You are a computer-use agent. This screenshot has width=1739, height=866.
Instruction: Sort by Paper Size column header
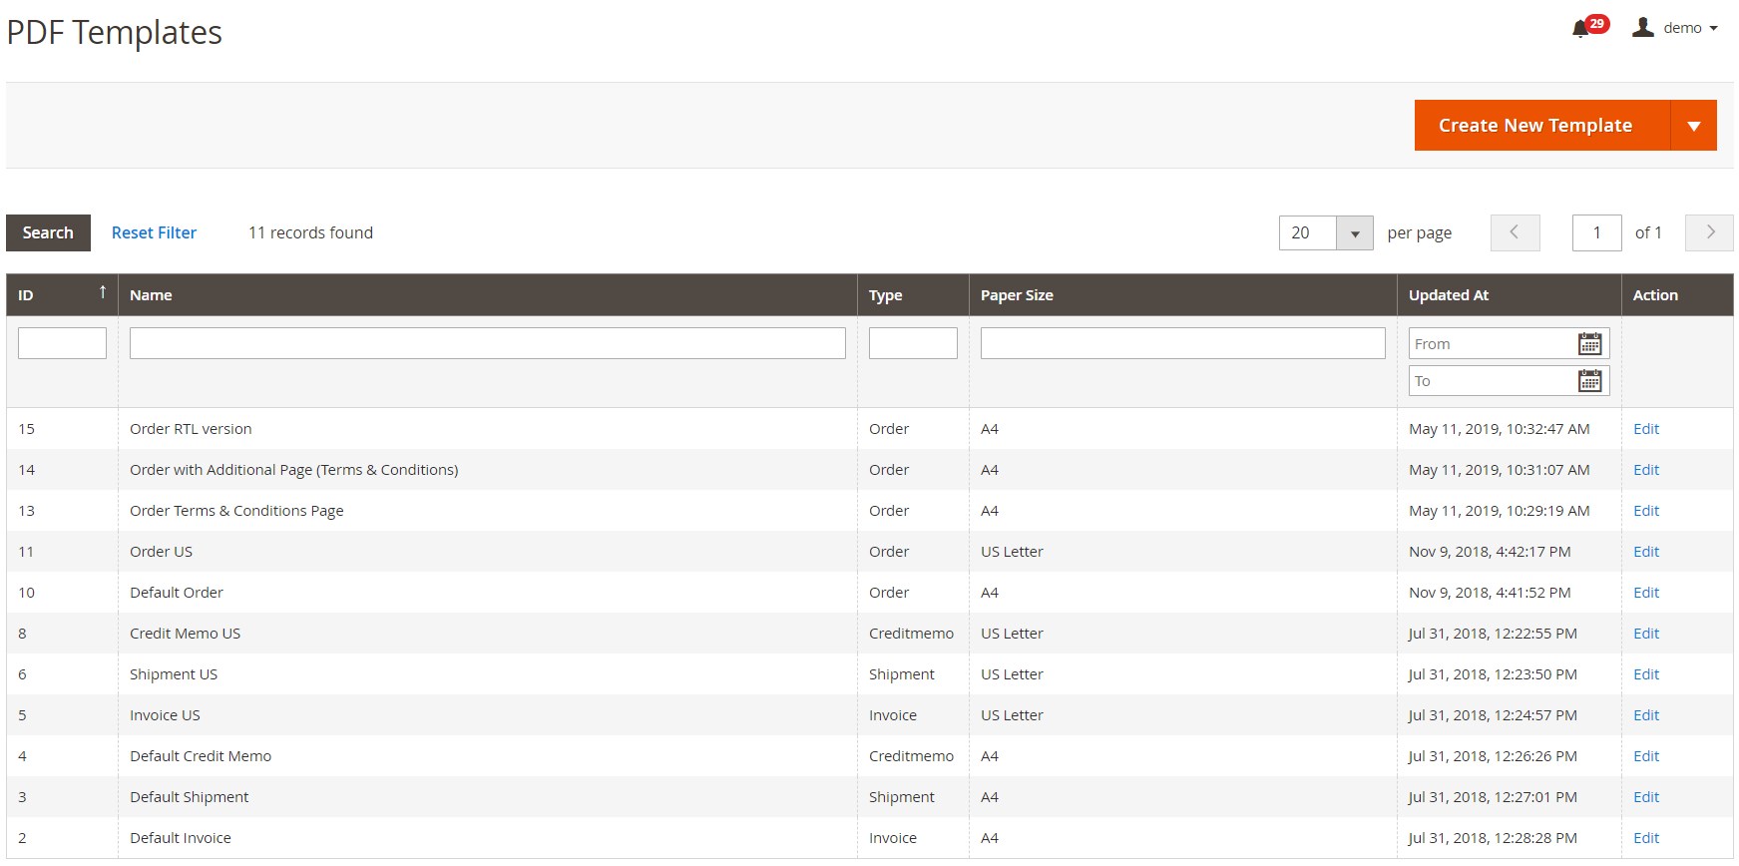click(x=1016, y=295)
